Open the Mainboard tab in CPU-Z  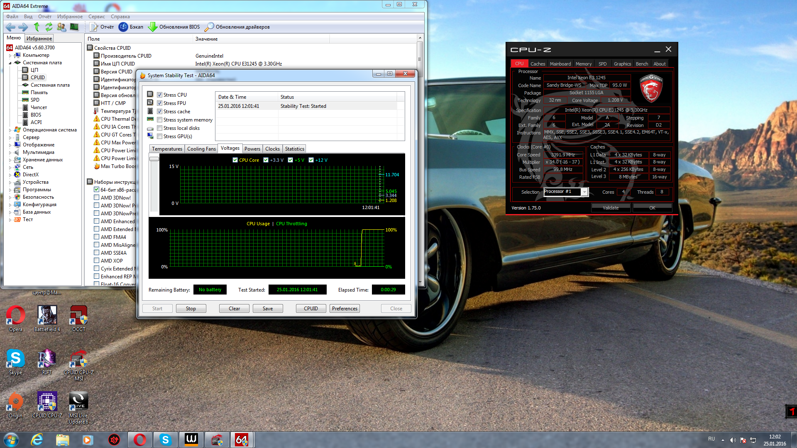pyautogui.click(x=560, y=64)
